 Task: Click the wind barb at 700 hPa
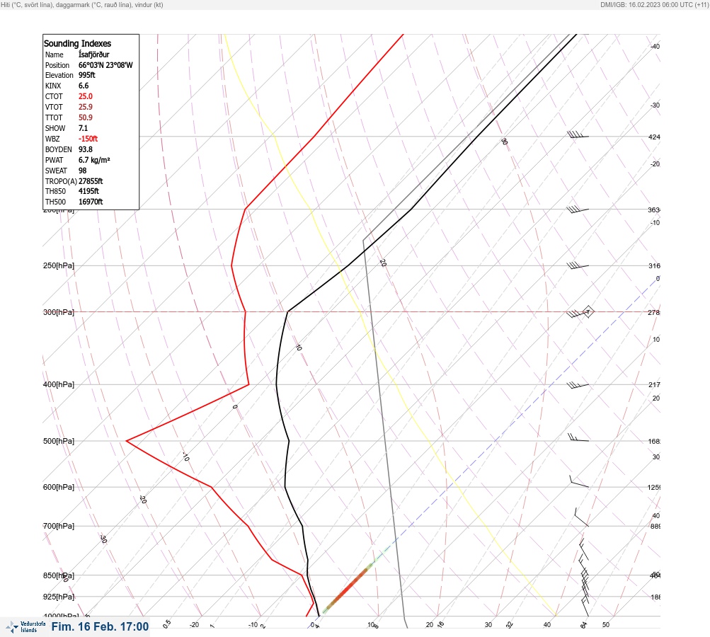pyautogui.click(x=581, y=517)
